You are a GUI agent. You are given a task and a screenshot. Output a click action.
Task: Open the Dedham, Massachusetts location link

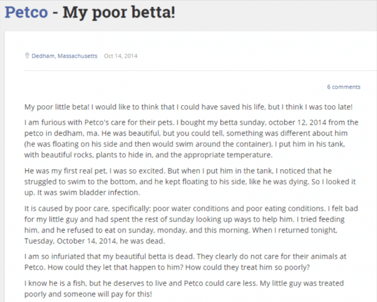coord(65,56)
